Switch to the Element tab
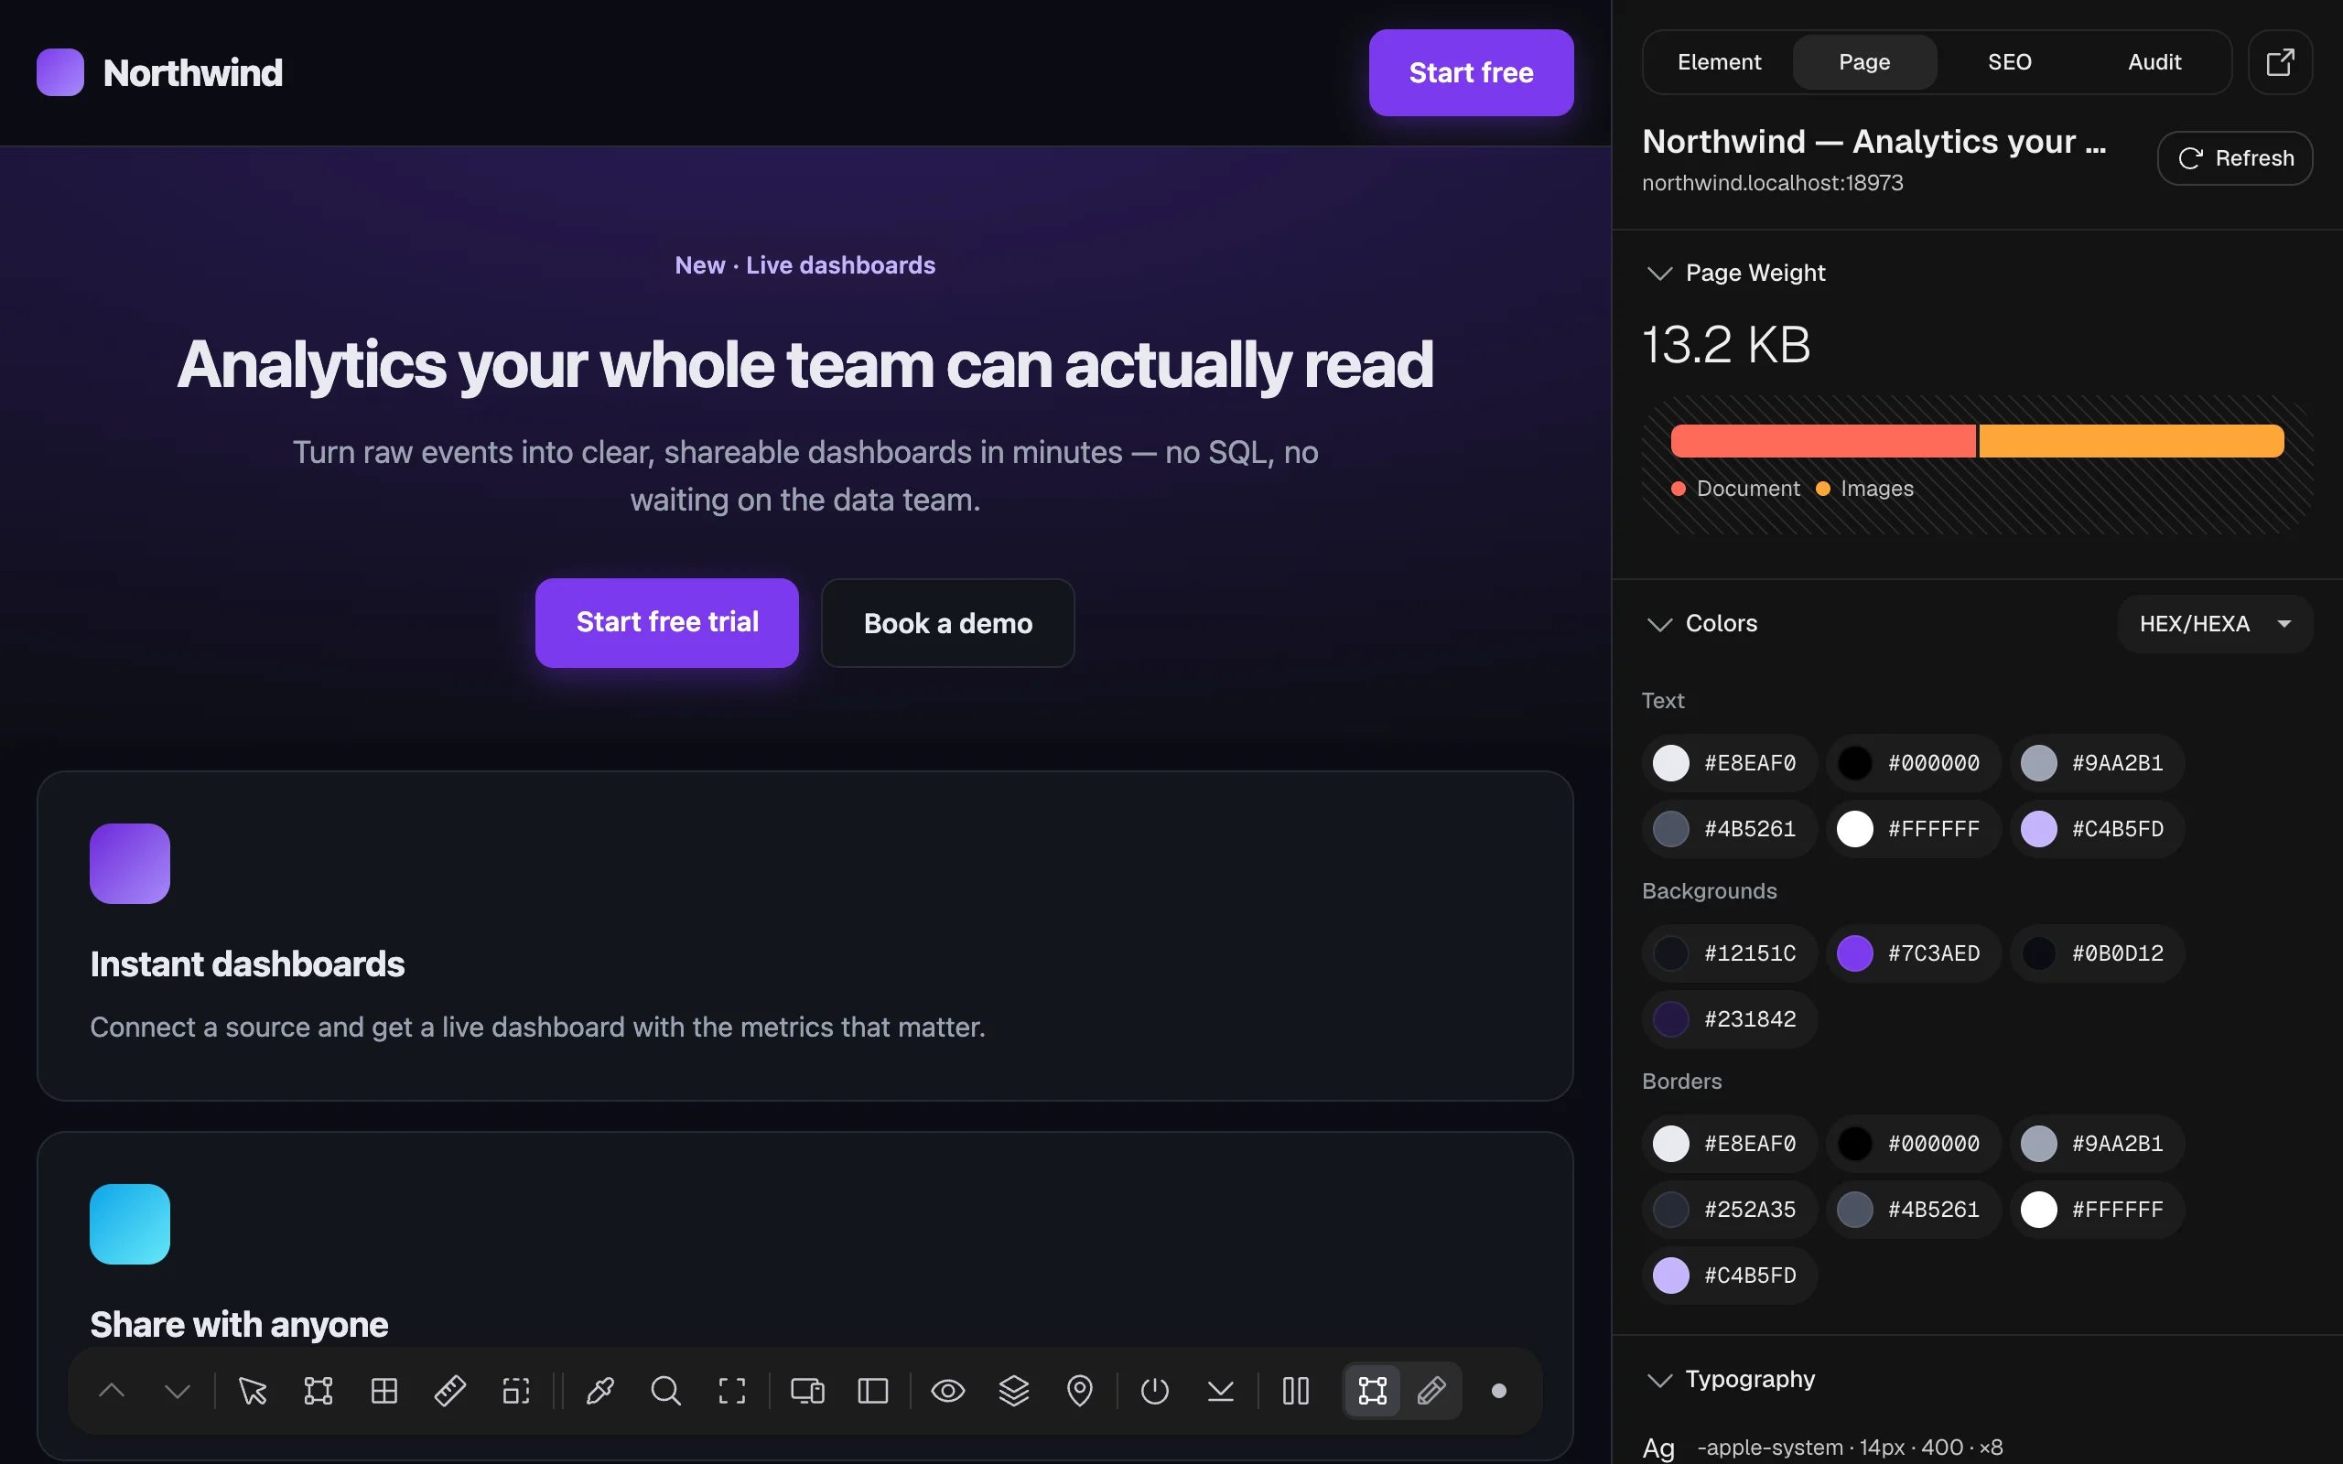2343x1464 pixels. (1719, 62)
